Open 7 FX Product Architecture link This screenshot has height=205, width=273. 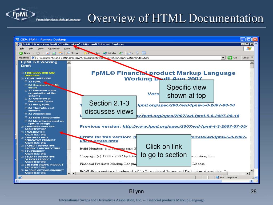click(35, 152)
